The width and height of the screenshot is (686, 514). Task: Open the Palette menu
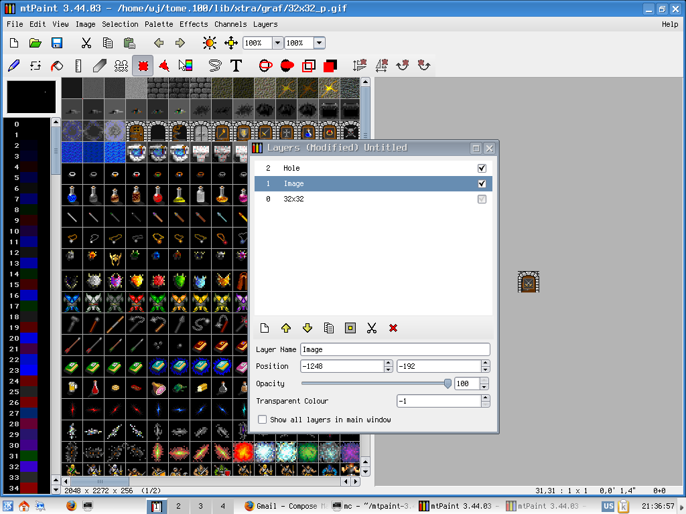tap(159, 24)
